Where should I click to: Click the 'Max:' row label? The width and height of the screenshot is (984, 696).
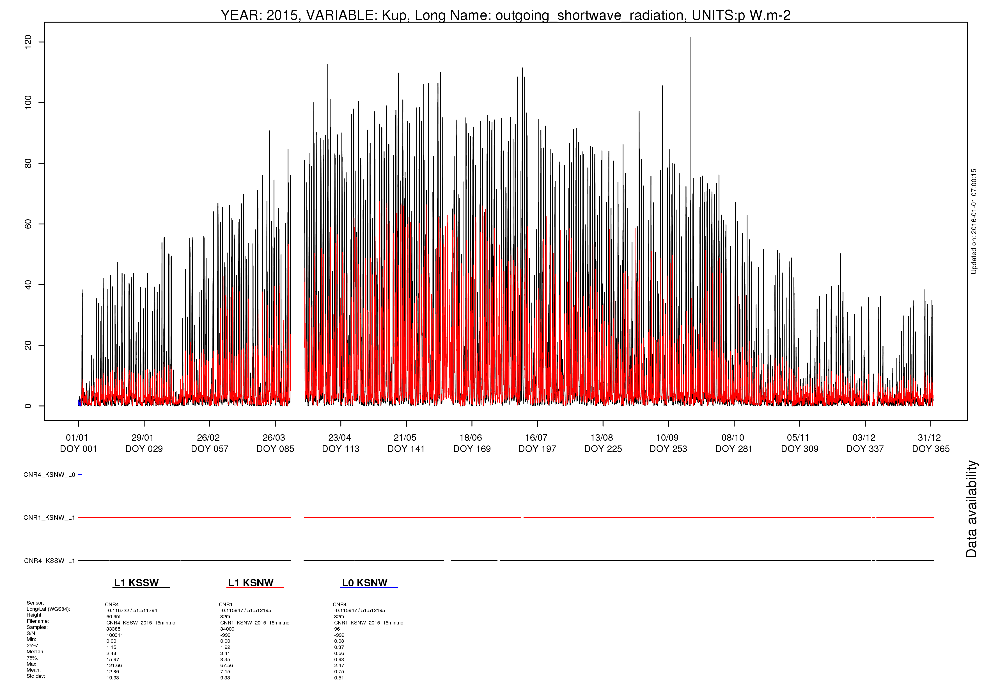tap(32, 664)
